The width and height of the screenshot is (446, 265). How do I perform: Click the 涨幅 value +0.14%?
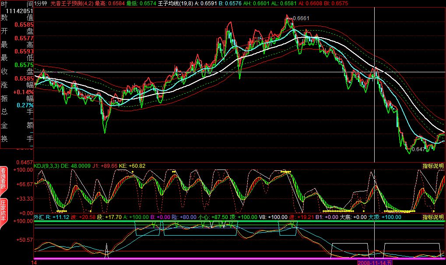23,92
